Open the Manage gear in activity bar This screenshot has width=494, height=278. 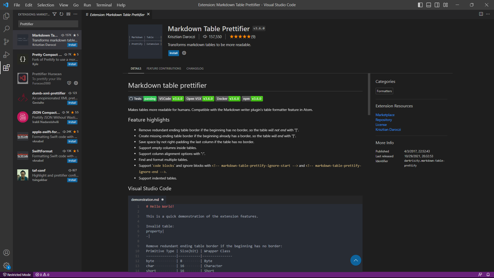click(6, 265)
